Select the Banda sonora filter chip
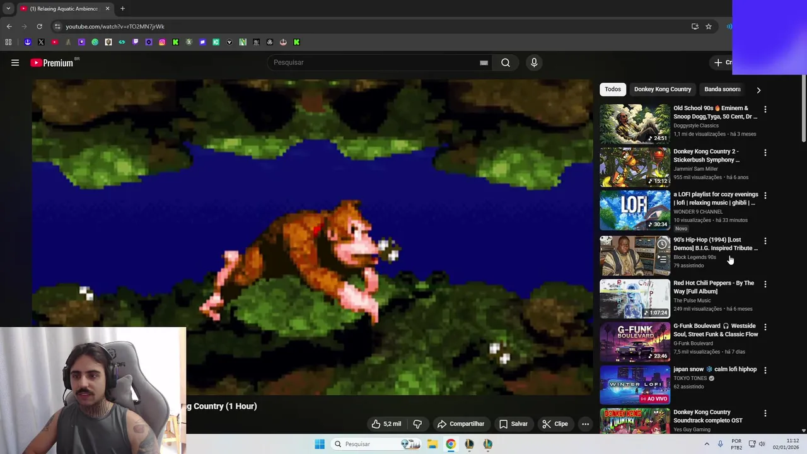This screenshot has height=454, width=807. coord(723,89)
